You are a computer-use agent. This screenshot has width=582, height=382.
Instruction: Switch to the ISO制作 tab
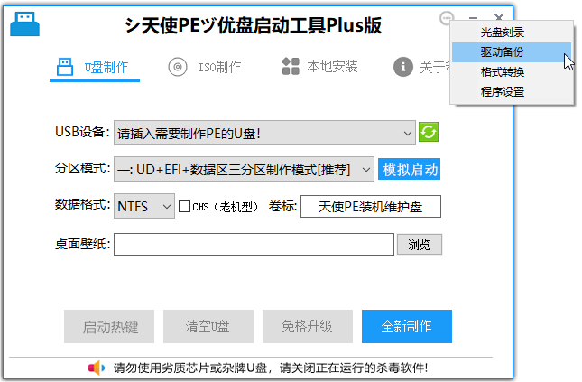(x=205, y=67)
